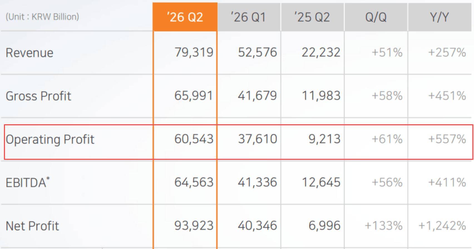The width and height of the screenshot is (474, 249).
Task: Select the '26 Q2 column header
Action: pos(185,17)
